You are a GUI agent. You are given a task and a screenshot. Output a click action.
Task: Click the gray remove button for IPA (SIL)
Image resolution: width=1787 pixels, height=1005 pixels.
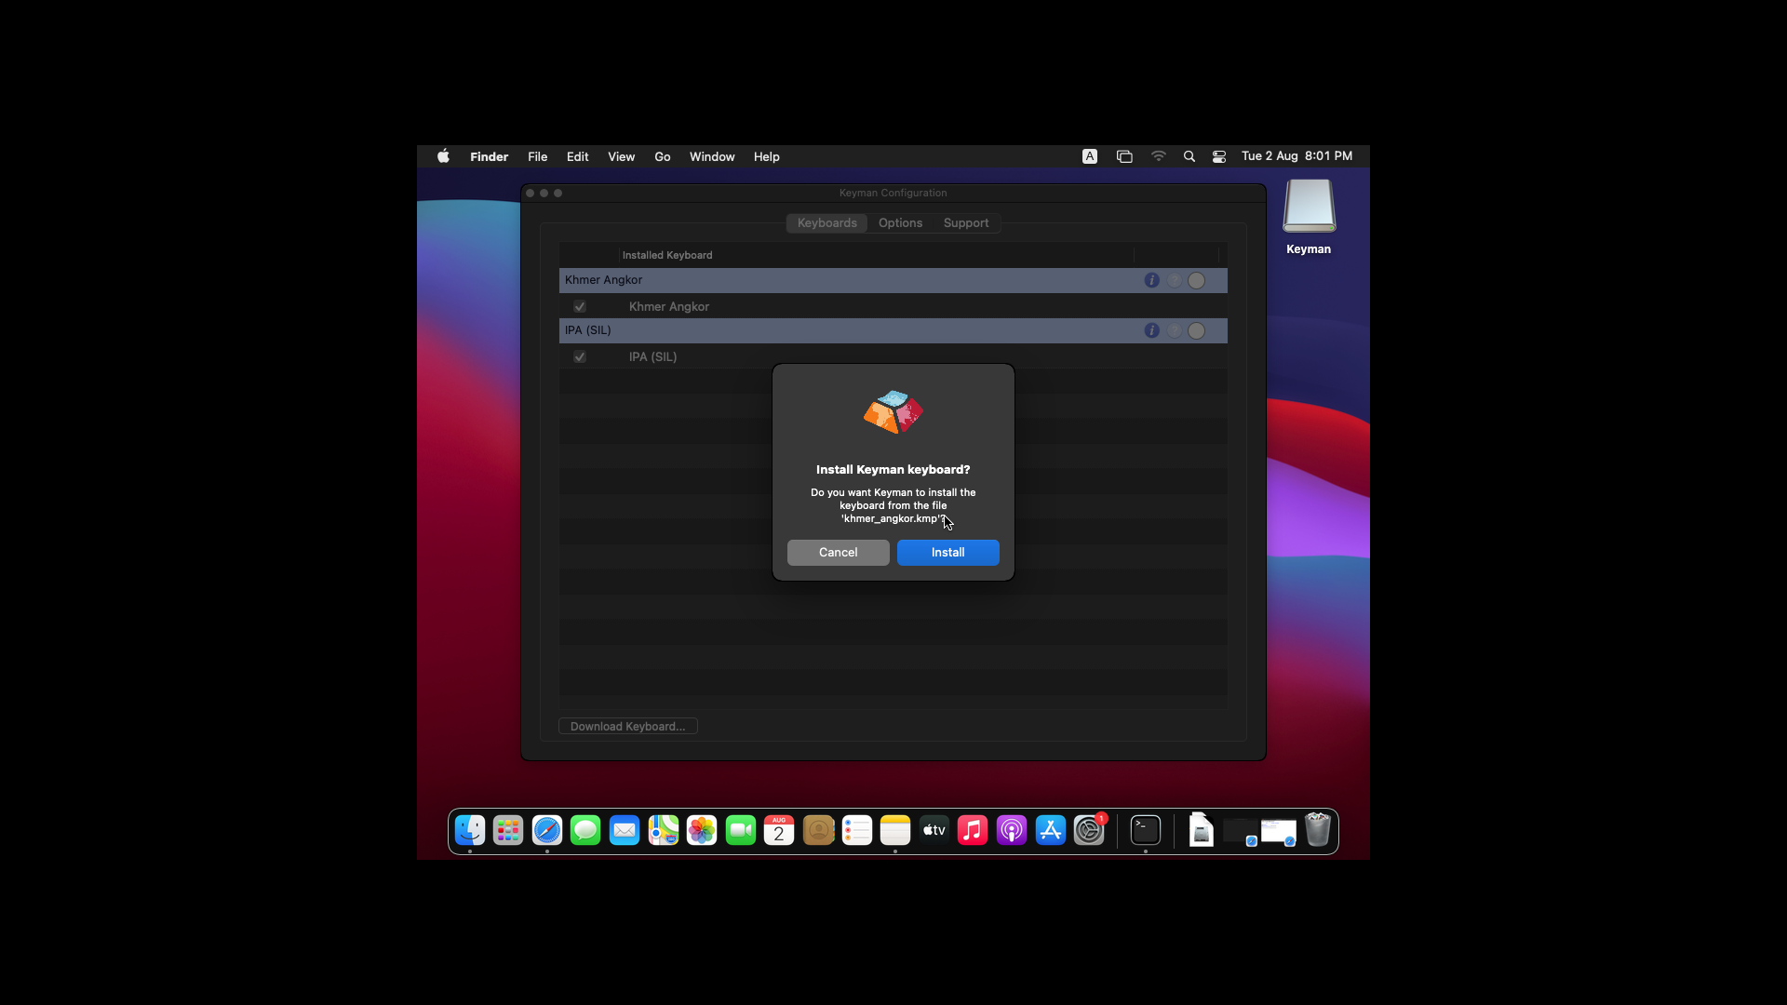(1197, 330)
